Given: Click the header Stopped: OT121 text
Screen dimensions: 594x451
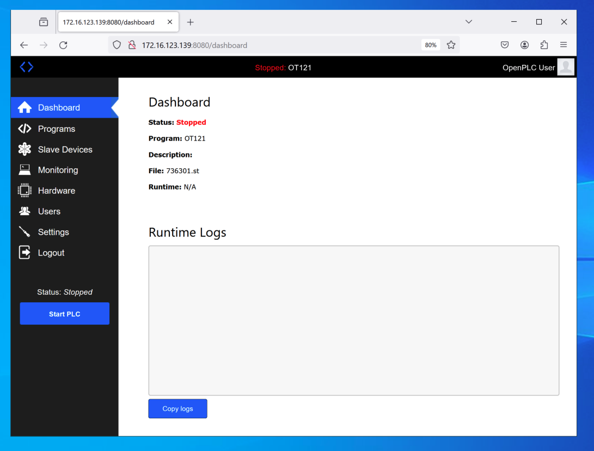Looking at the screenshot, I should [x=283, y=68].
